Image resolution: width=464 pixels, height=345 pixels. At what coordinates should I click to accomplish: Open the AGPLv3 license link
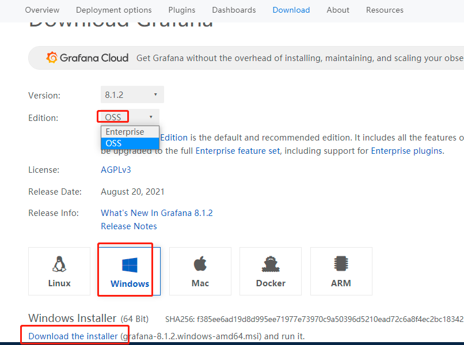click(x=116, y=170)
